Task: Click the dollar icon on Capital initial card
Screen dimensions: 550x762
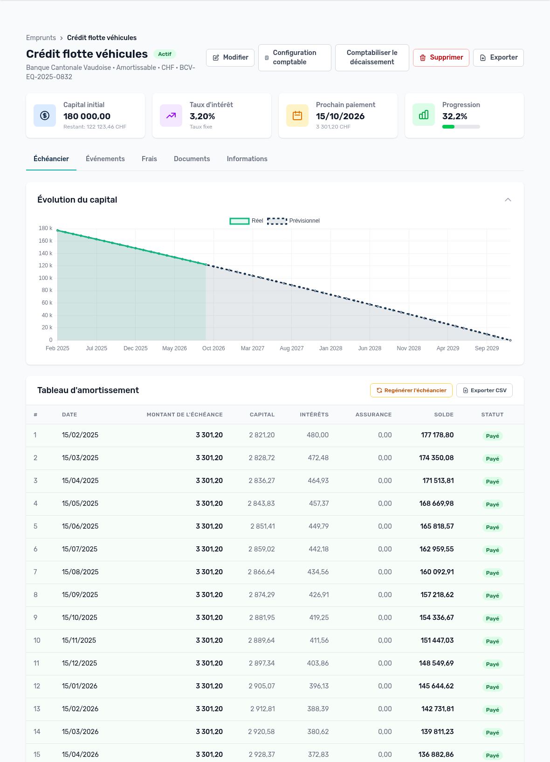Action: [x=45, y=116]
